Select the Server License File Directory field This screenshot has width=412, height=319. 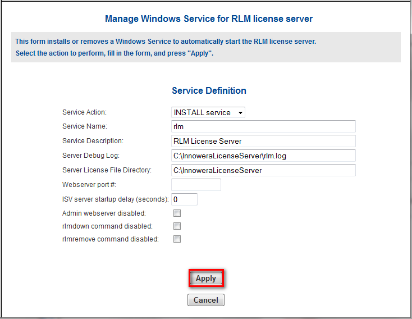tap(263, 170)
